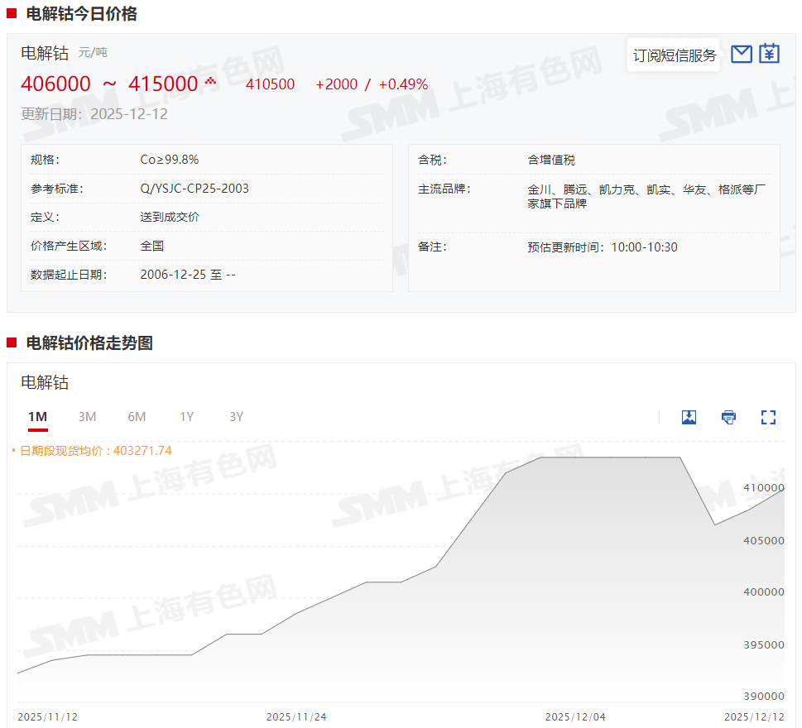Click the 410500 average price value

click(270, 84)
